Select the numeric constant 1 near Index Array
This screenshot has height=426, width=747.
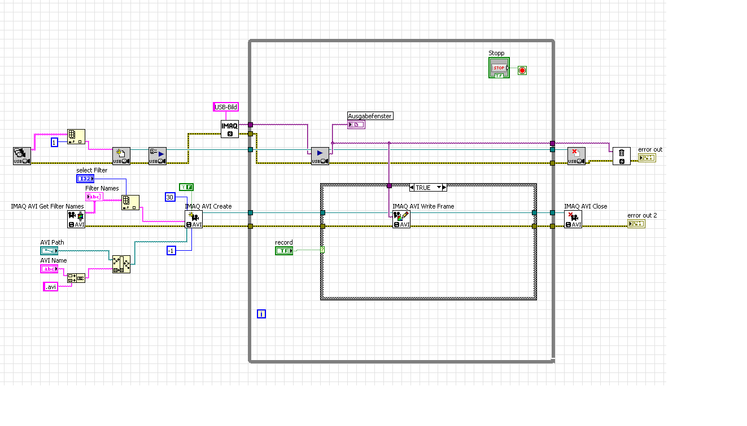pyautogui.click(x=54, y=142)
